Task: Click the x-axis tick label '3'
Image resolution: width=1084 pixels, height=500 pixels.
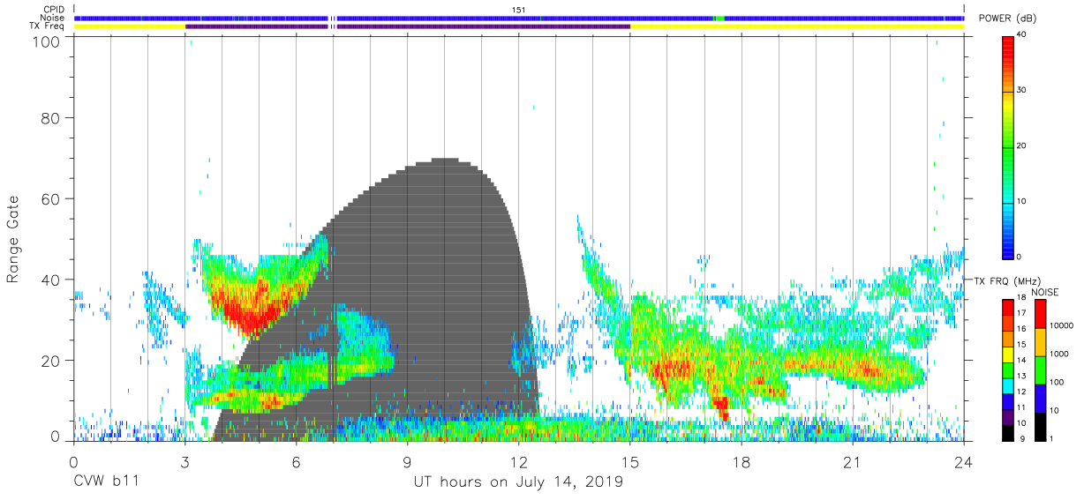Action: point(184,461)
